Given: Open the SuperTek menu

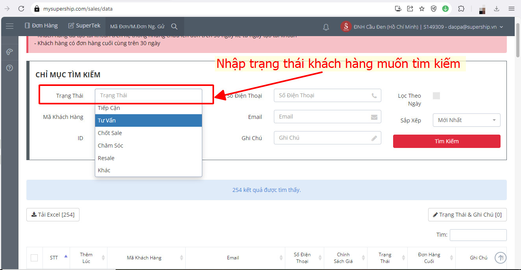Looking at the screenshot, I should pyautogui.click(x=84, y=26).
